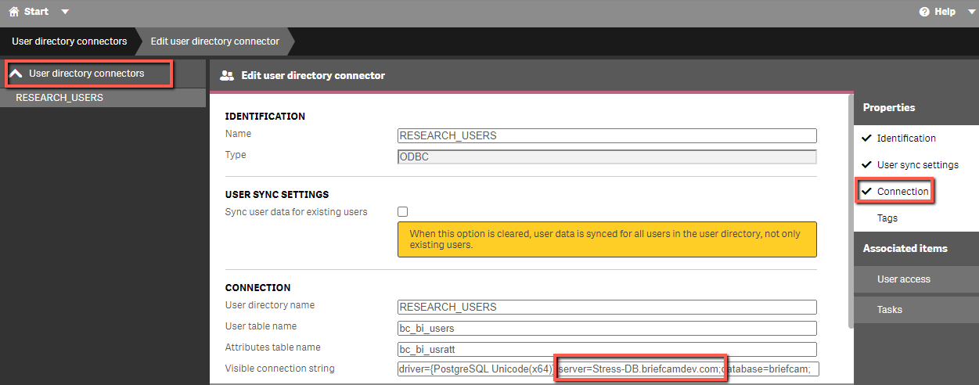Go to User directory connectors breadcrumb
Image resolution: width=979 pixels, height=385 pixels.
(x=69, y=41)
